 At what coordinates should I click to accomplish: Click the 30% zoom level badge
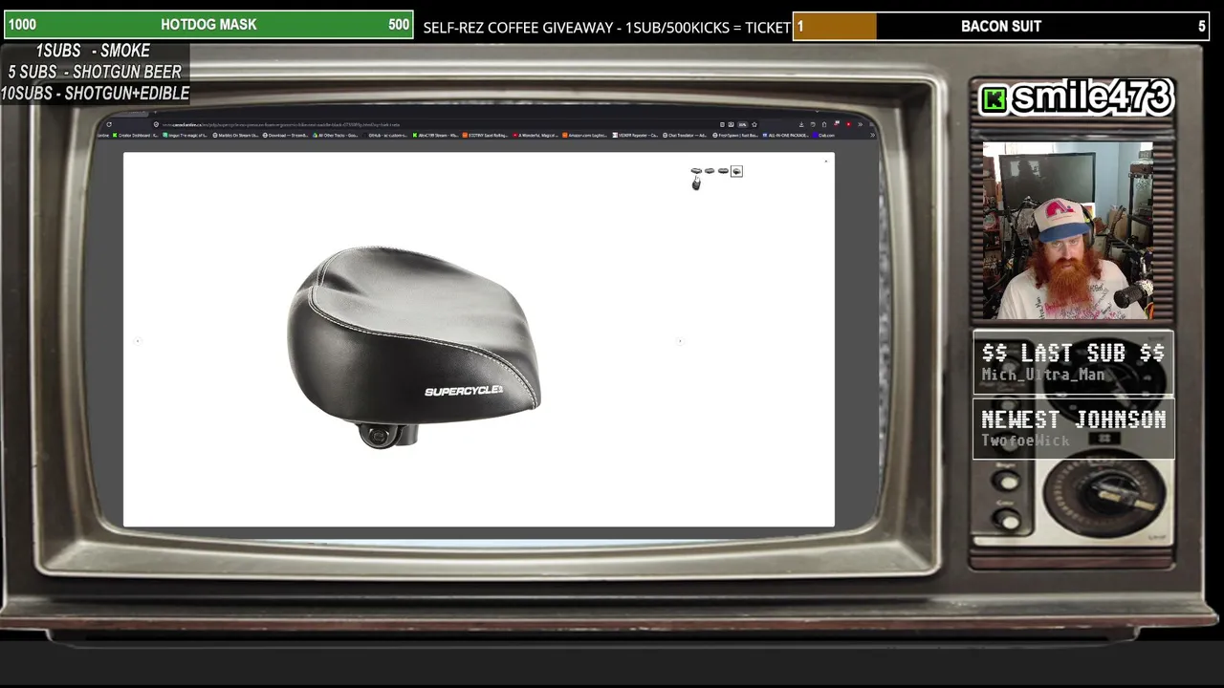(x=742, y=124)
